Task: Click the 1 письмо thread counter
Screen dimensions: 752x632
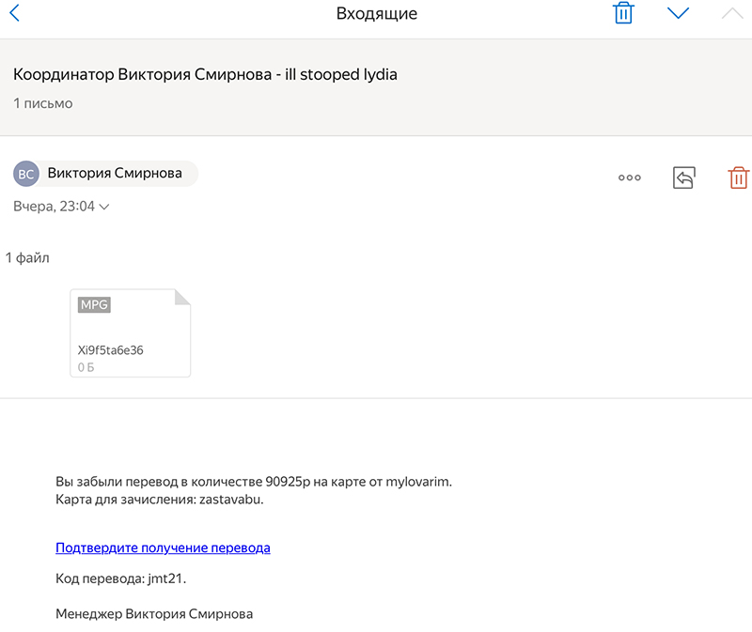Action: click(x=42, y=103)
